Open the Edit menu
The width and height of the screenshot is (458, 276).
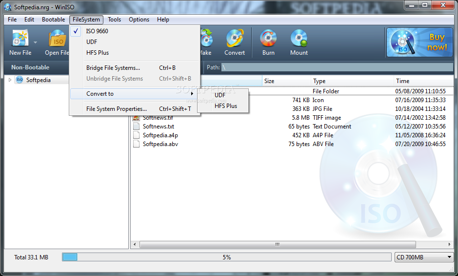29,20
